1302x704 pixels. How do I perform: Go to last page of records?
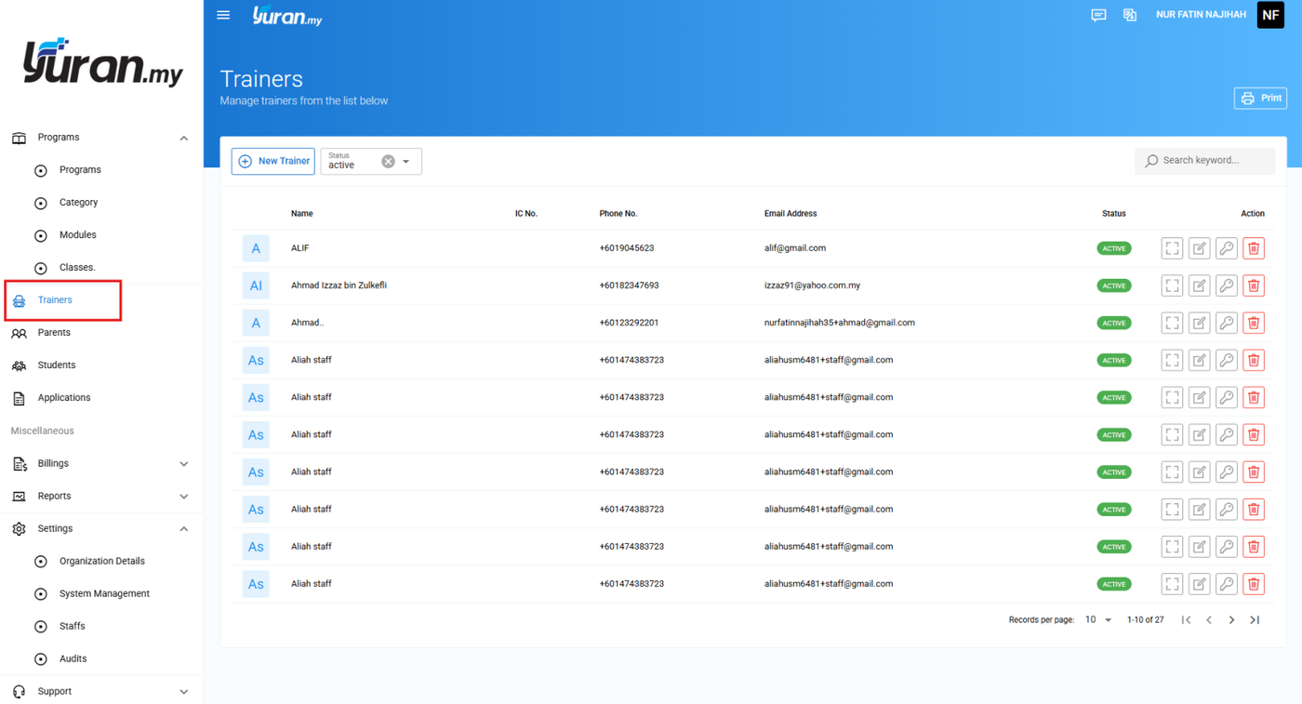[1255, 619]
